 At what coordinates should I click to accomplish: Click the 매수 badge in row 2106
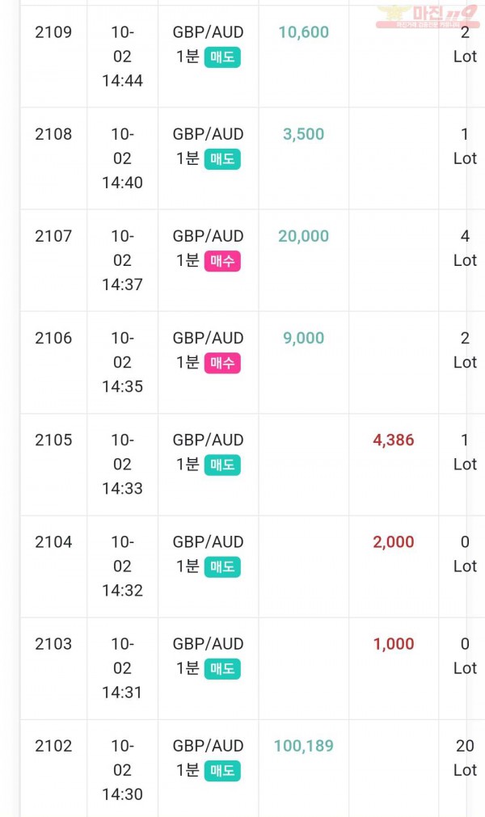[222, 363]
